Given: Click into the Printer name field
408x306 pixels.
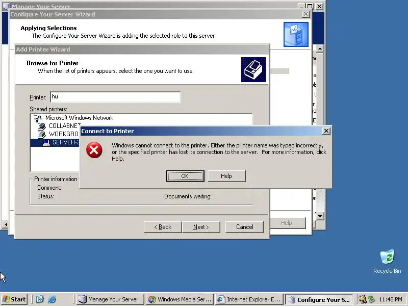Looking at the screenshot, I should click(115, 97).
